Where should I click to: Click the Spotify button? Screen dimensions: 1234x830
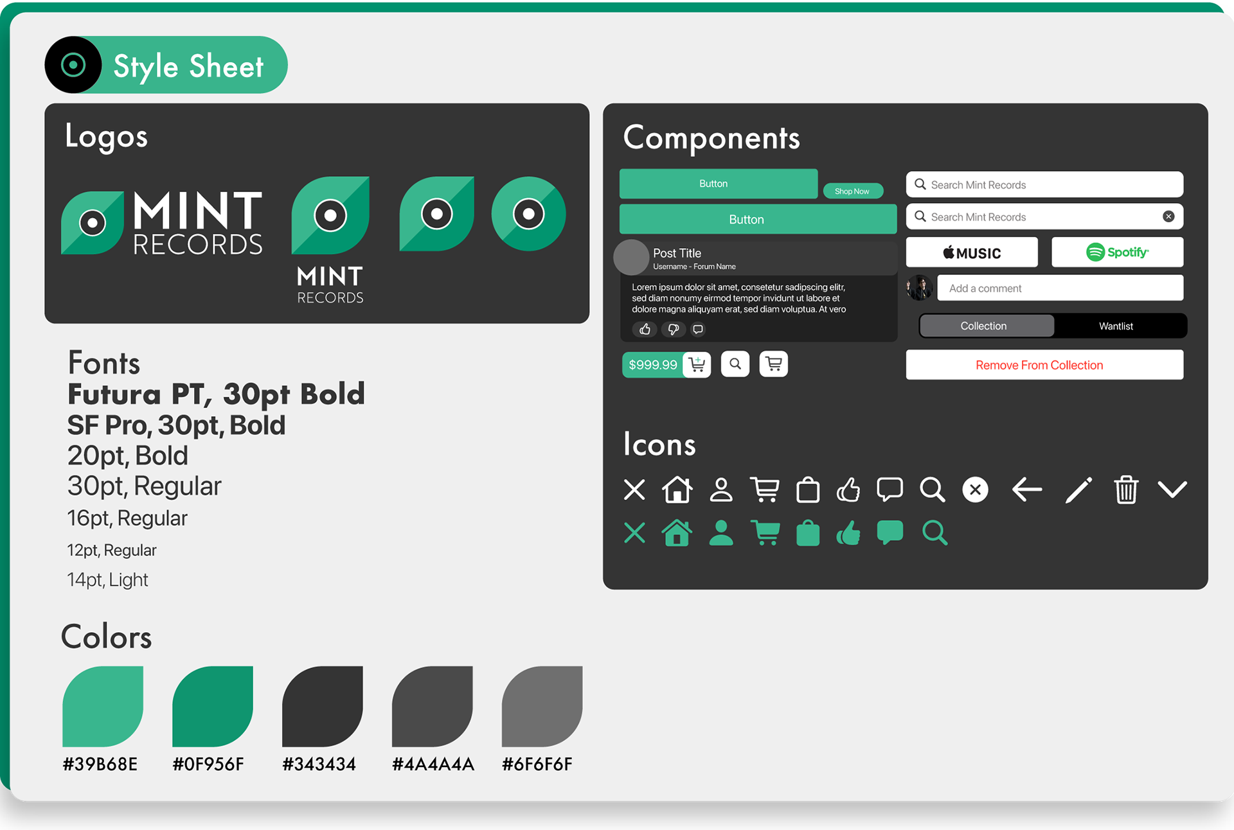1117,252
